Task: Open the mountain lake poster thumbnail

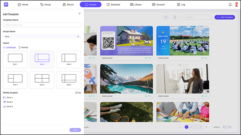Action: [x=127, y=79]
